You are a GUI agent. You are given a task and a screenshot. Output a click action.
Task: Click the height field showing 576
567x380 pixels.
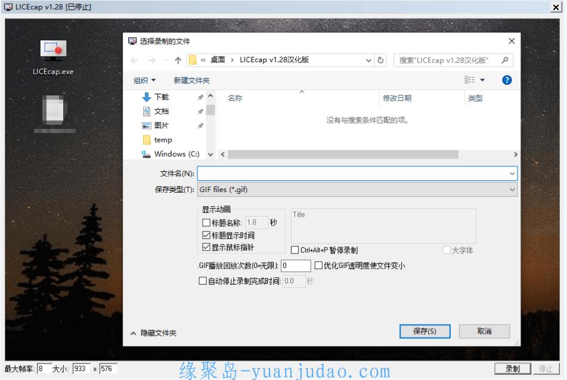[108, 369]
